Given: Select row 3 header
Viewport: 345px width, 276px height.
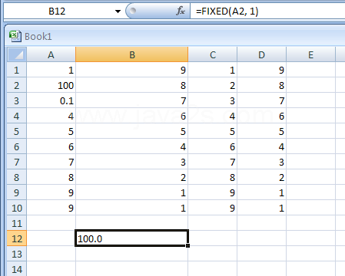Looking at the screenshot, I should pos(17,100).
